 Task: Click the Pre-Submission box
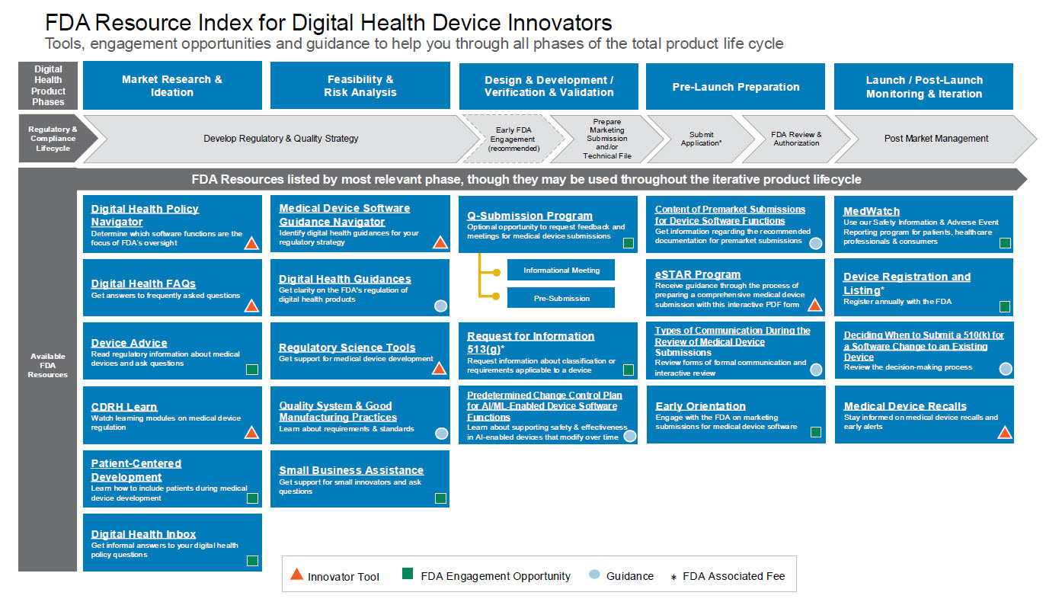coord(561,298)
